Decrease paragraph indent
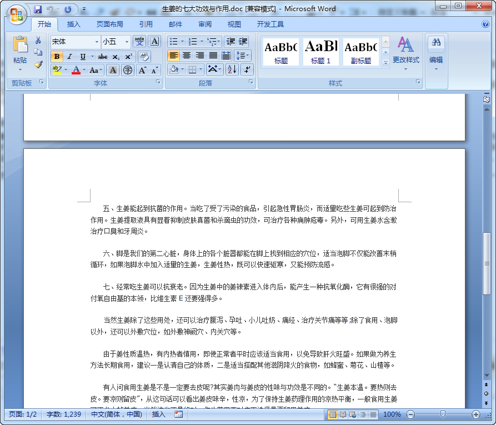Viewport: 496px width, 425px height. (231, 42)
